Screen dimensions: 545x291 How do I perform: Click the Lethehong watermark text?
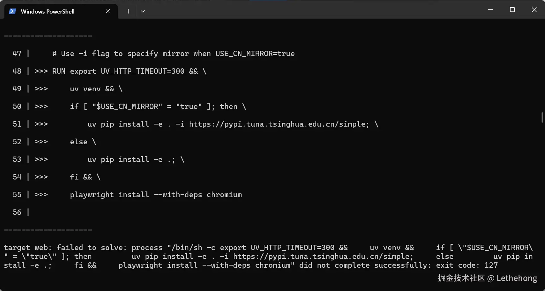[517, 278]
